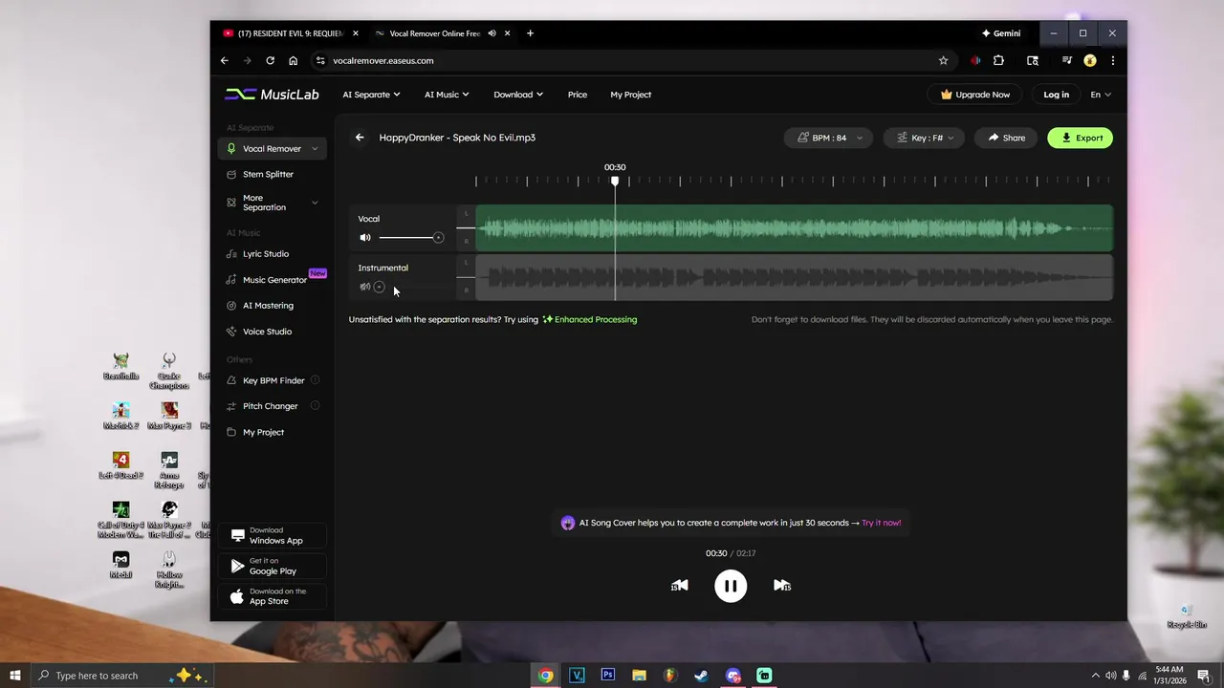Viewport: 1224px width, 688px height.
Task: Download the Windows App
Action: pyautogui.click(x=273, y=535)
